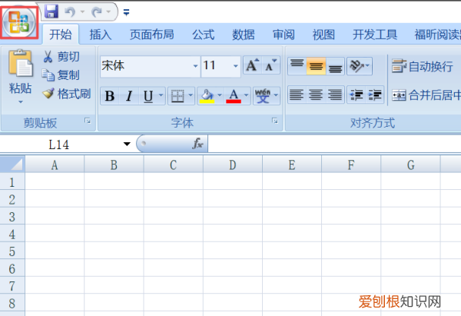Select row 1 header
The height and width of the screenshot is (316, 461).
12,182
